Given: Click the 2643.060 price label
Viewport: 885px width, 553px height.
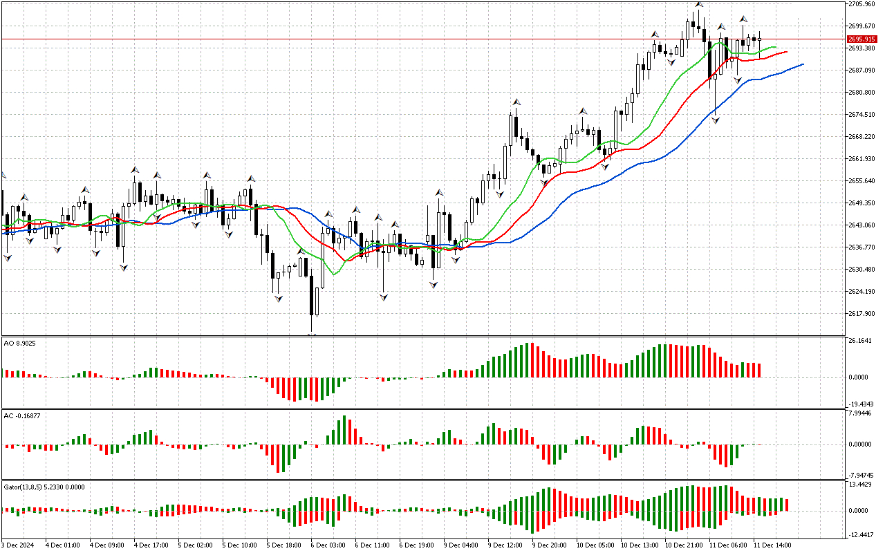Looking at the screenshot, I should tap(861, 225).
